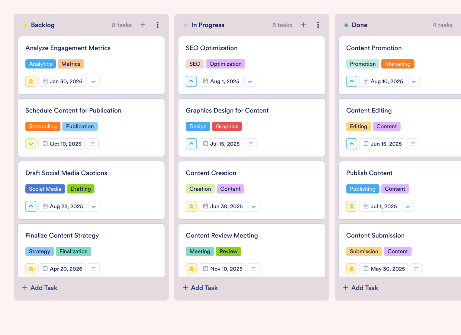Open the Content Promotion task title
461x335 pixels.
point(374,48)
